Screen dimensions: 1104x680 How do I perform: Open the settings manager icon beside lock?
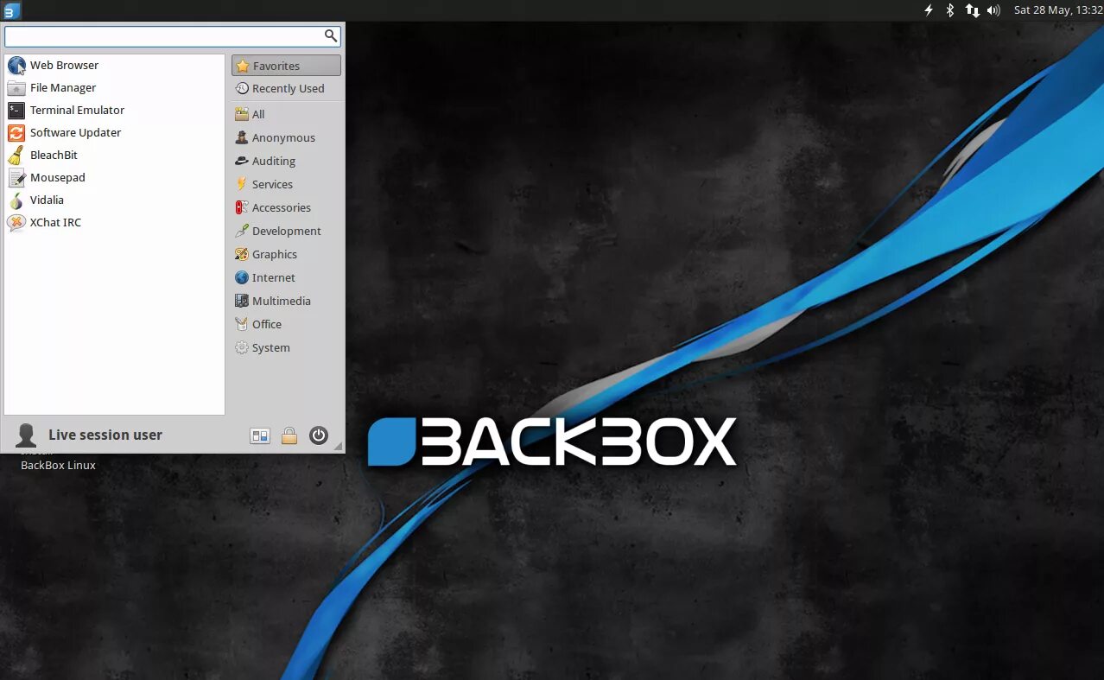point(260,435)
